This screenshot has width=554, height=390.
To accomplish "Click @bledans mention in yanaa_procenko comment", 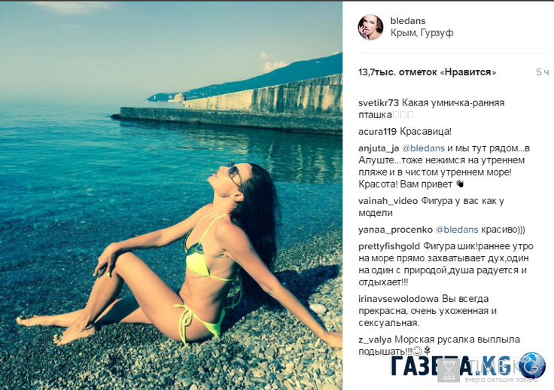I will (457, 230).
